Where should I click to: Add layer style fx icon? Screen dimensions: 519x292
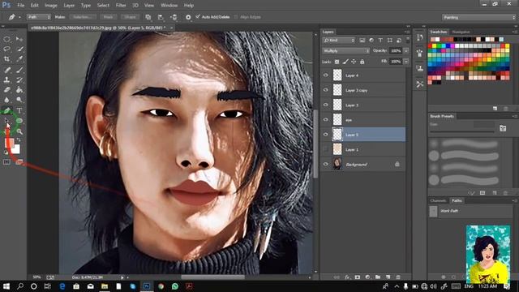tap(347, 277)
